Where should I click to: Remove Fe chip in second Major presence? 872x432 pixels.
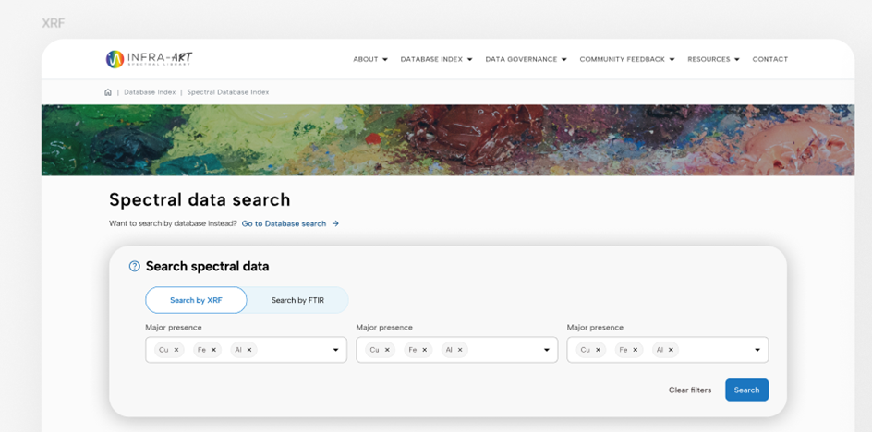pyautogui.click(x=424, y=350)
